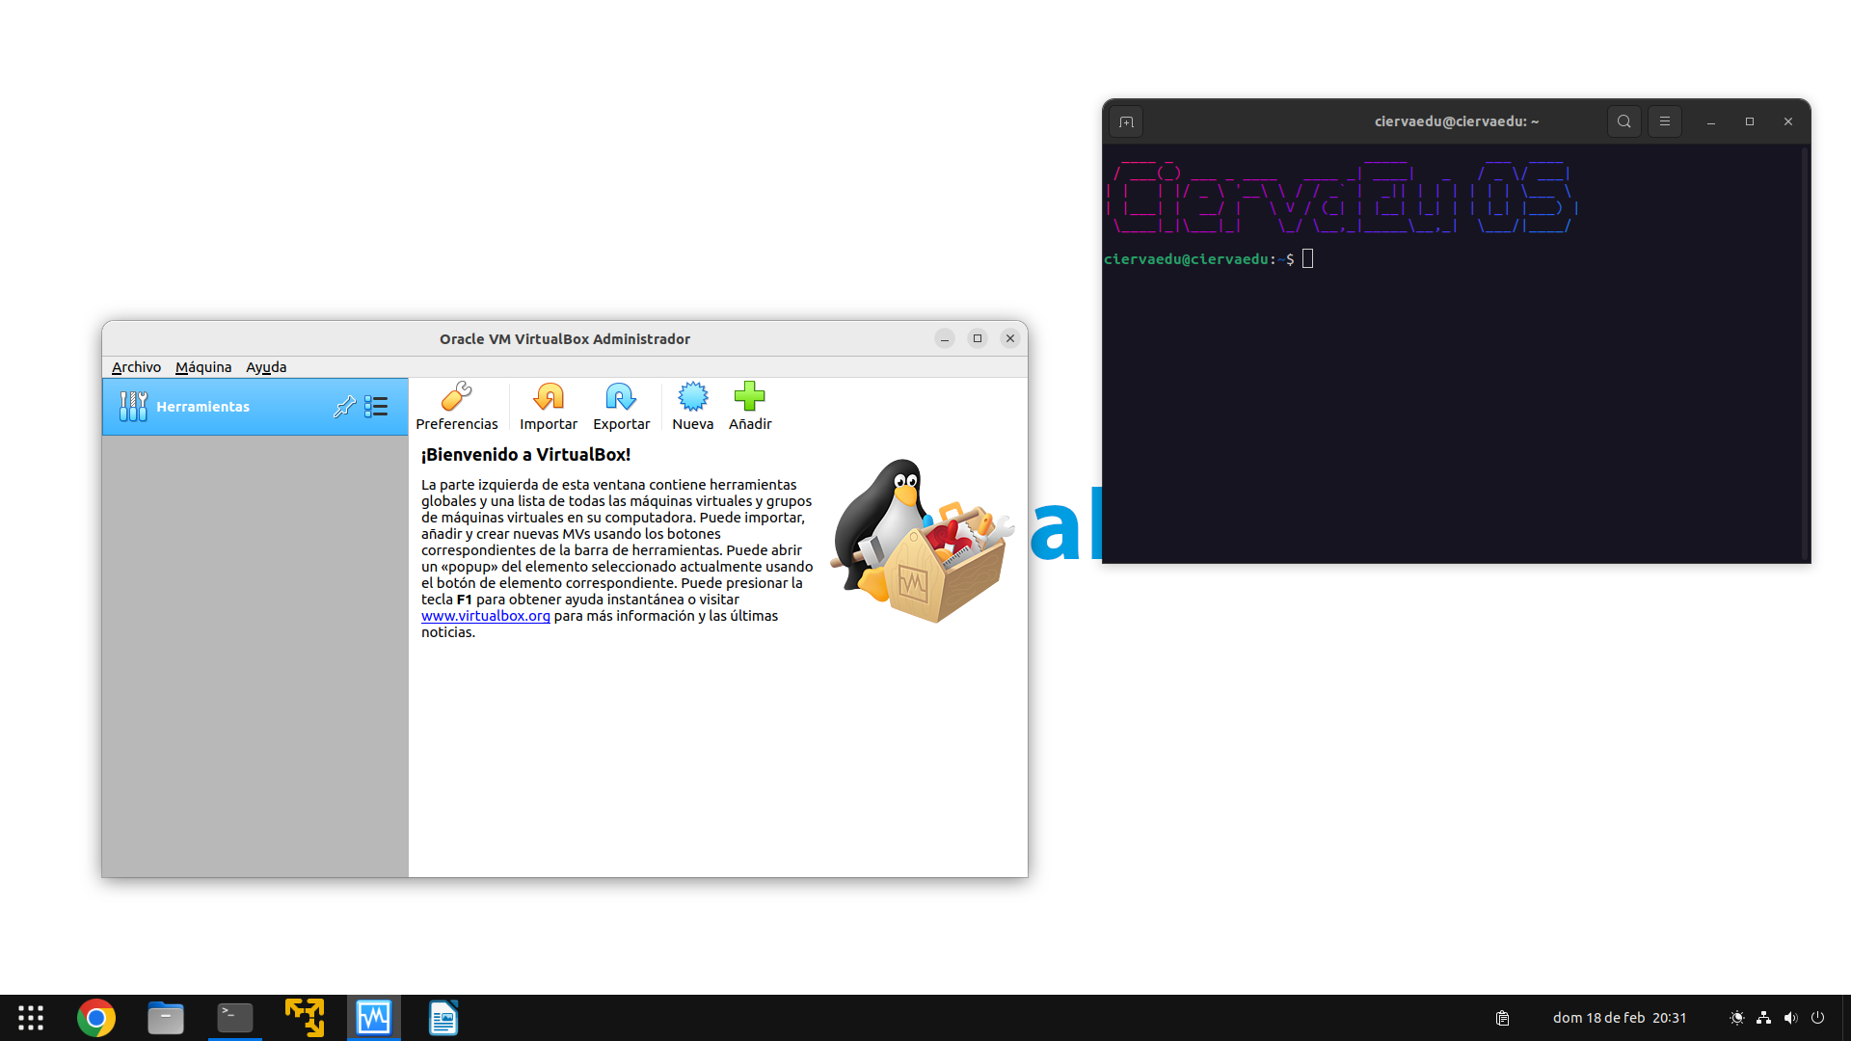Click the VirtualBox penguin toolbox image
Image resolution: width=1851 pixels, height=1041 pixels.
(921, 541)
